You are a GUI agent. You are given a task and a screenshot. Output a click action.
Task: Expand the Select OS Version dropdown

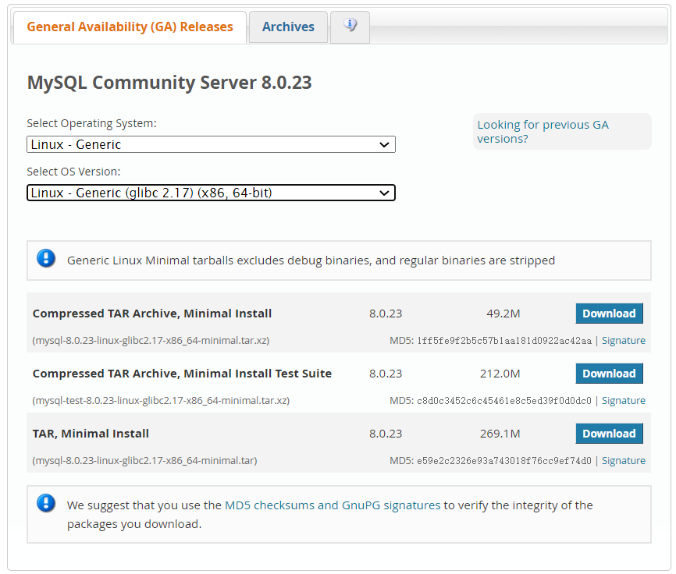211,193
